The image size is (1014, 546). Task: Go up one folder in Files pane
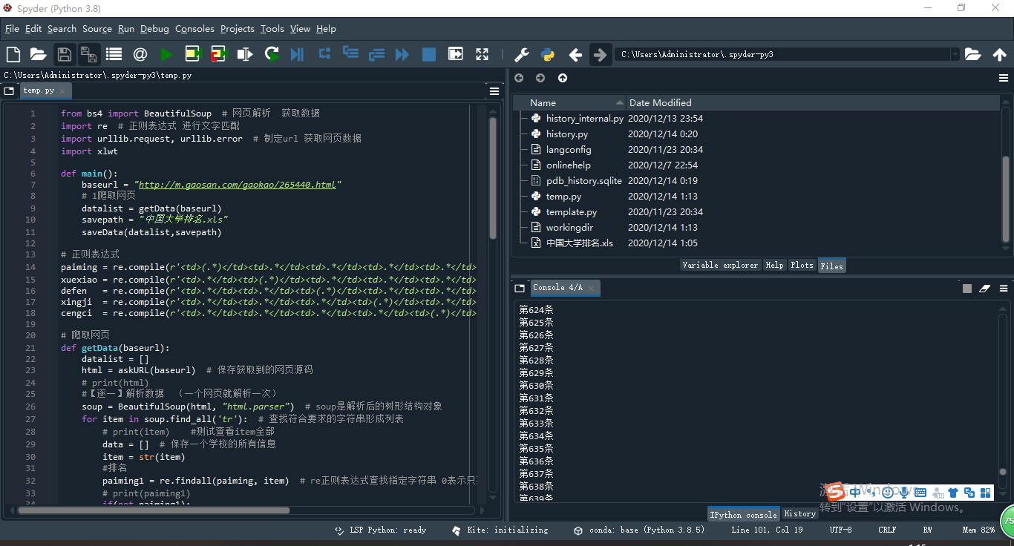(563, 78)
